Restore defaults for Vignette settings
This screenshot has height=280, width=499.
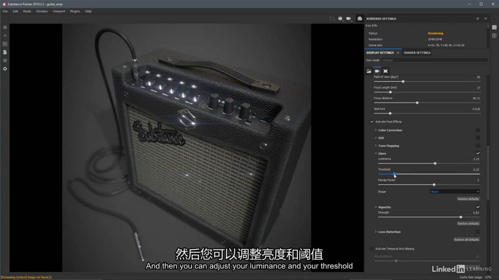coord(468,224)
